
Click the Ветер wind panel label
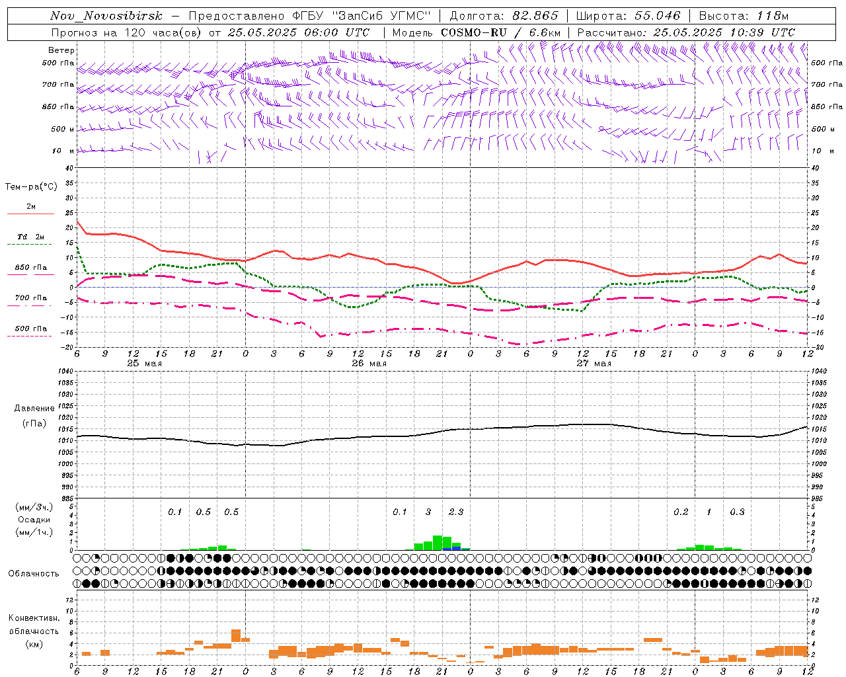point(61,50)
